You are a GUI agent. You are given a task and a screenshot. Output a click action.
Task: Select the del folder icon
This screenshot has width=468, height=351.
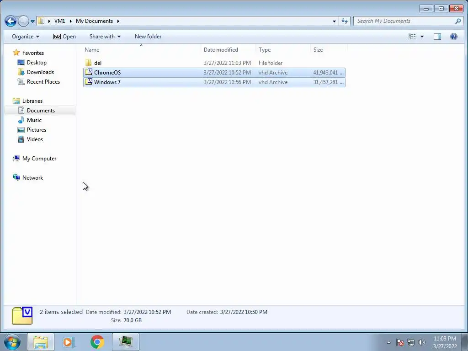[88, 63]
